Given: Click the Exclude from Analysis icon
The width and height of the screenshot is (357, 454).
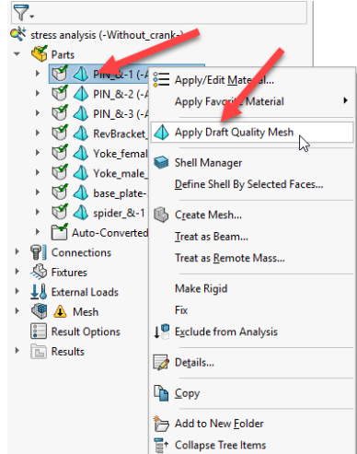Looking at the screenshot, I should (161, 332).
